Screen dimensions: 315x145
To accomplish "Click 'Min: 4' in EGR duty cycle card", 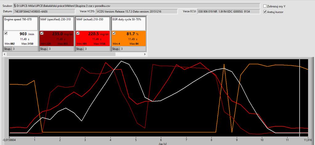I will tap(117, 44).
